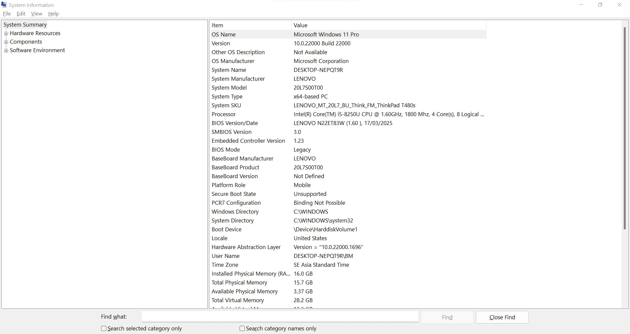Viewport: 630px width, 334px height.
Task: Select the Time Zone row
Action: point(348,265)
